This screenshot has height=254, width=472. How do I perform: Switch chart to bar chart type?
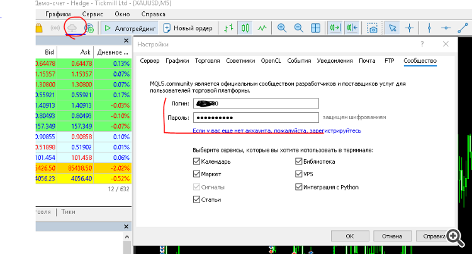[x=228, y=28]
